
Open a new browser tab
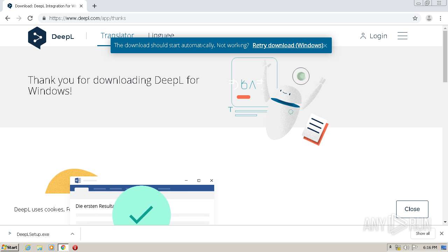click(x=94, y=6)
